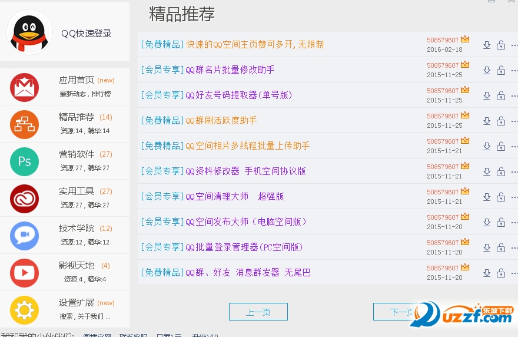Image resolution: width=518 pixels, height=337 pixels.
Task: Open the green Ps 营销软件 icon
Action: click(25, 161)
